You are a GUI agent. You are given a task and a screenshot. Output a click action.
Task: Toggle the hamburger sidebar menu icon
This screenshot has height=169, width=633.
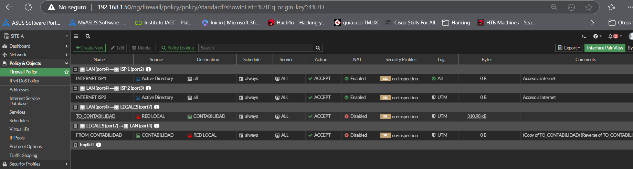[x=76, y=36]
